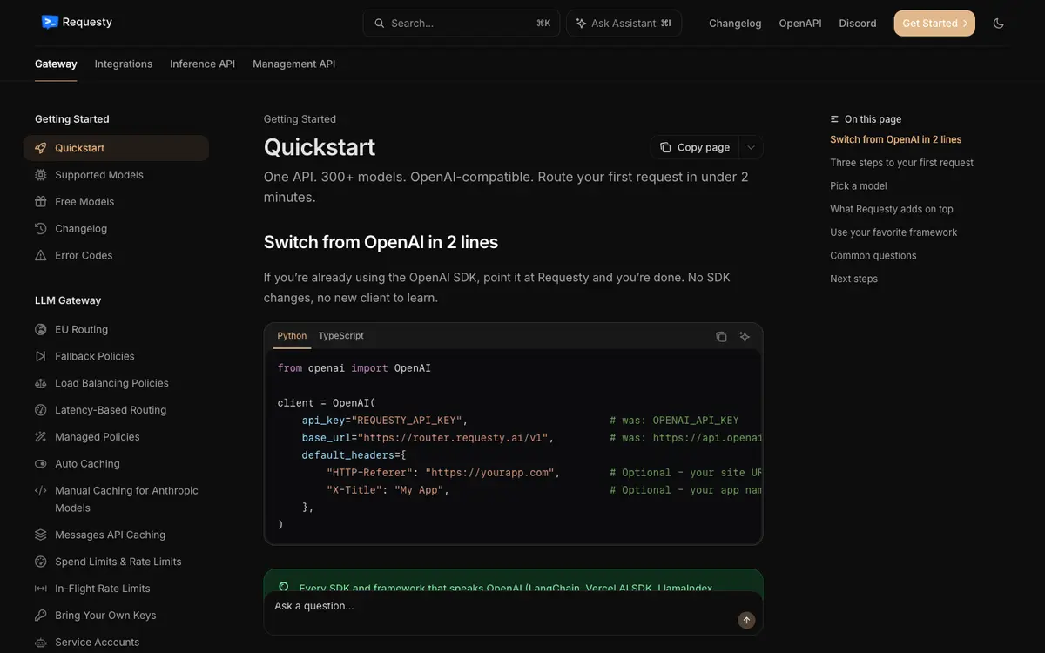Open Error Codes page in sidebar
The height and width of the screenshot is (653, 1045).
click(x=116, y=256)
